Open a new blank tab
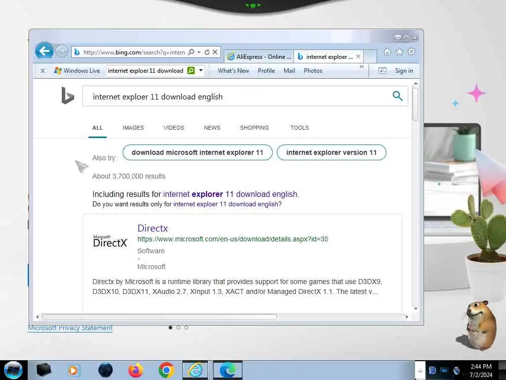Image resolution: width=506 pixels, height=380 pixels. coord(370,56)
